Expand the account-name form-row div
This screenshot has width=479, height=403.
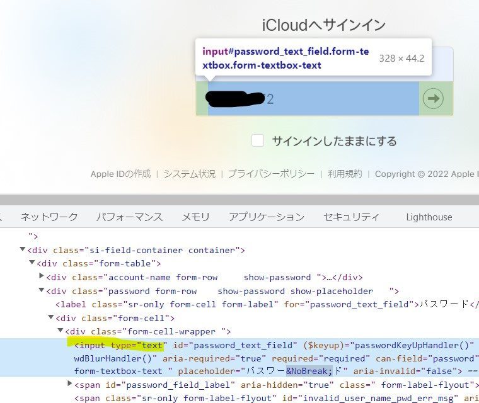[x=42, y=276]
